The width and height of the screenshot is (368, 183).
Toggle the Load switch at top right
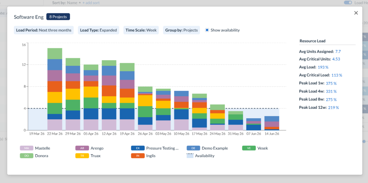tap(348, 3)
